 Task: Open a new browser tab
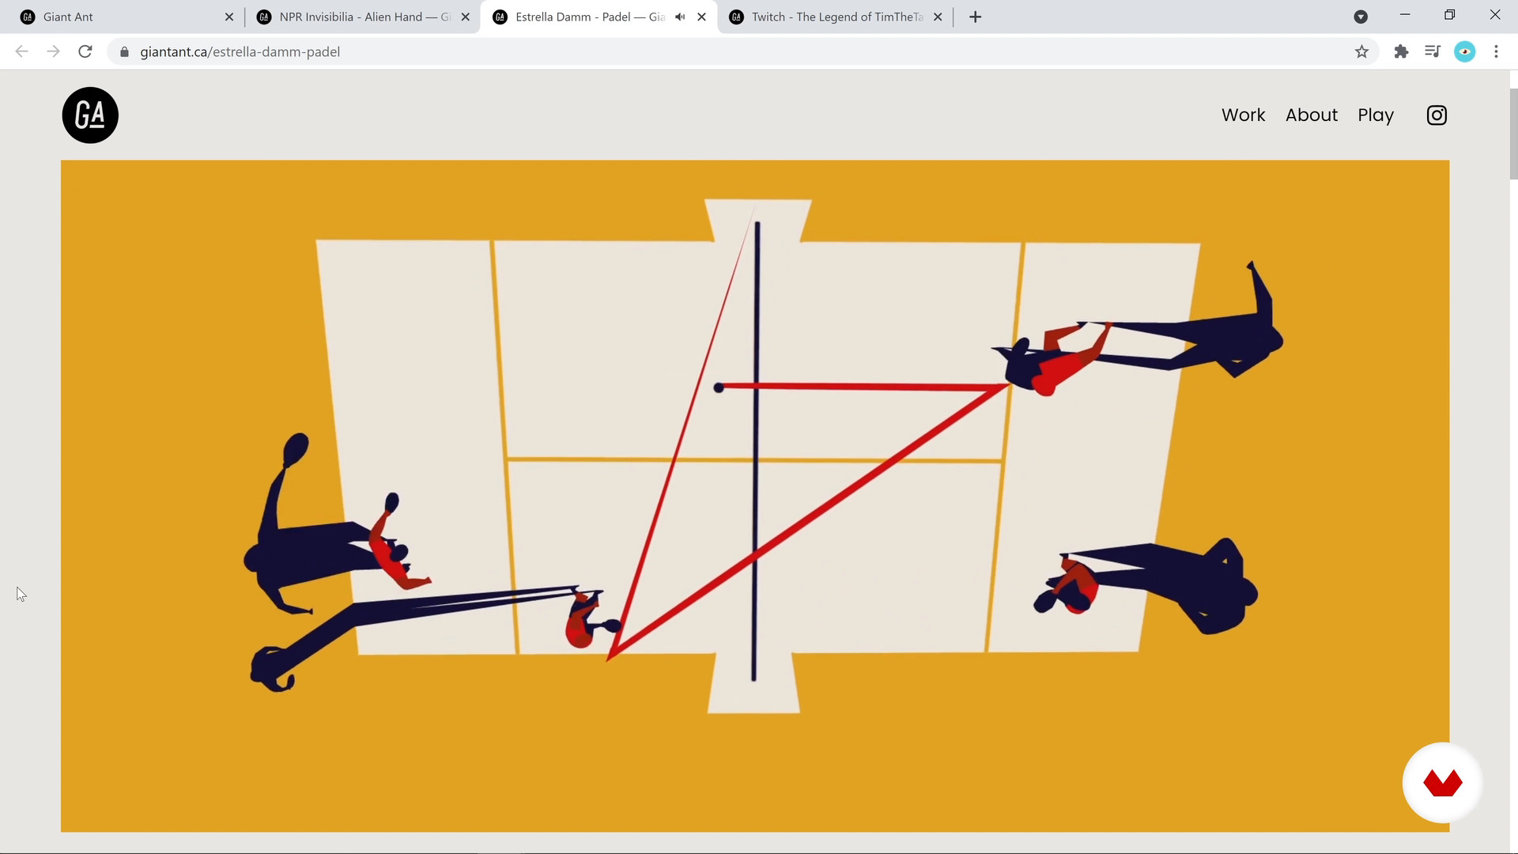(976, 17)
